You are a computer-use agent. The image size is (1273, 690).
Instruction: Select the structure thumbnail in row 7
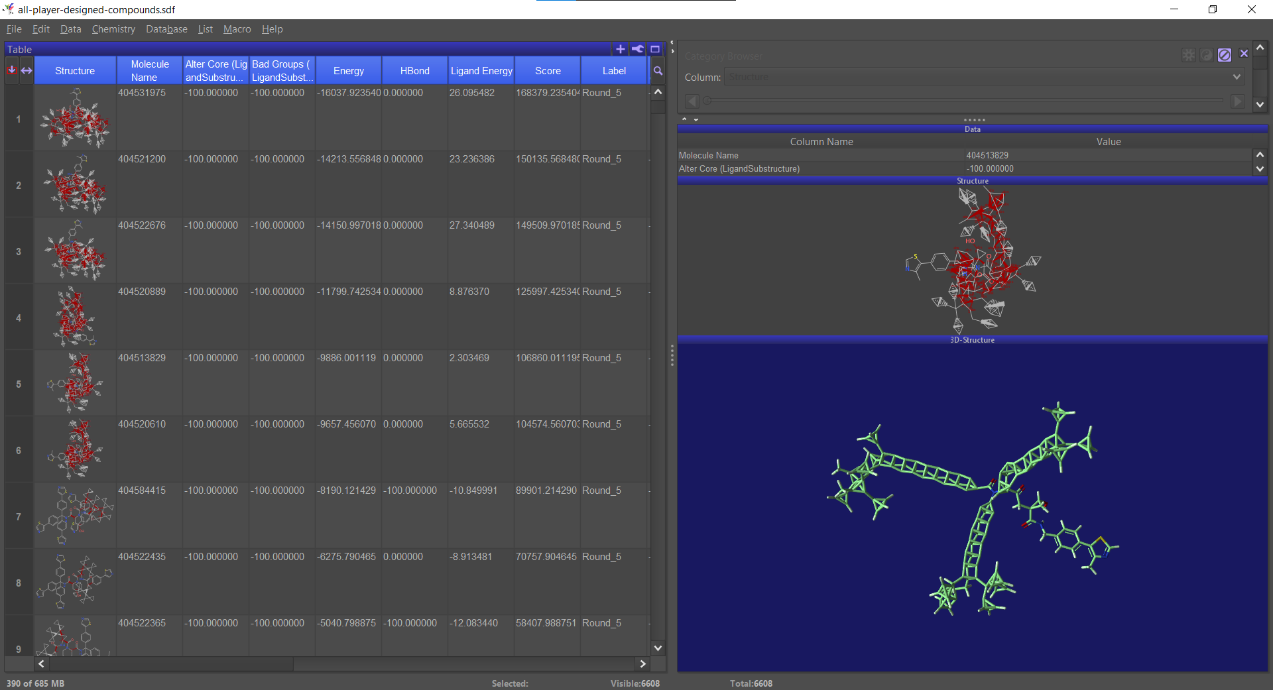point(74,516)
